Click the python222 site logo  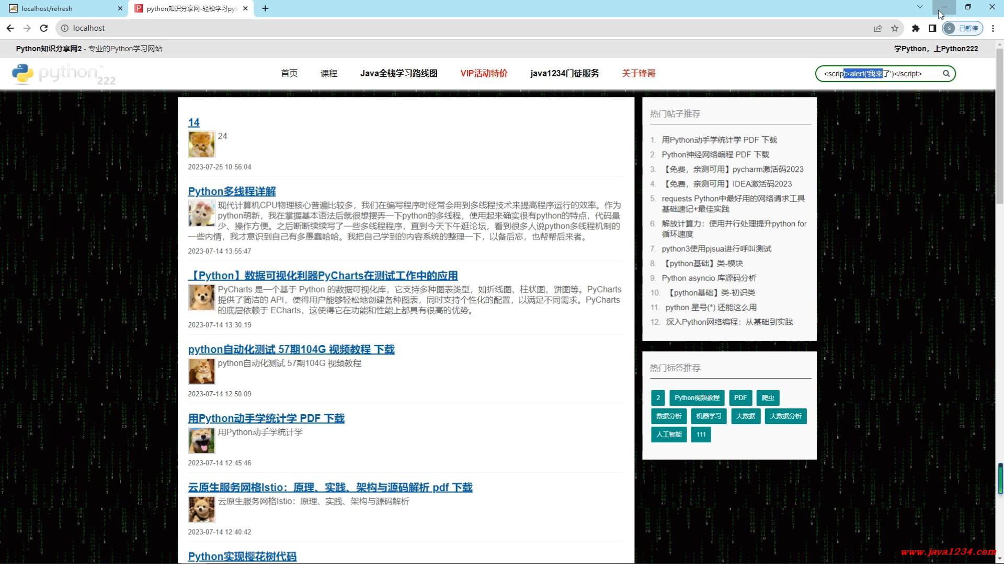point(63,74)
